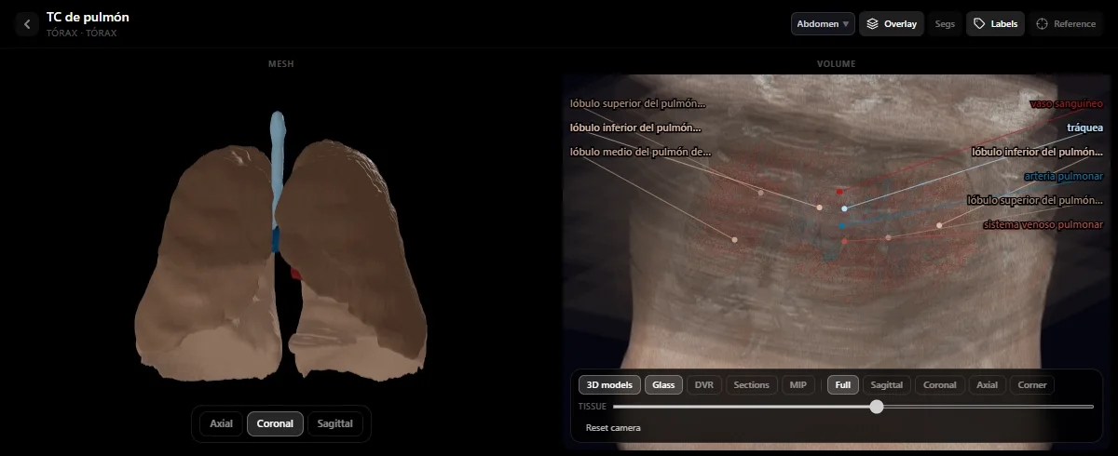This screenshot has height=456, width=1118.
Task: Select the 'sistema venoso pulmonar' label
Action: [x=1043, y=224]
